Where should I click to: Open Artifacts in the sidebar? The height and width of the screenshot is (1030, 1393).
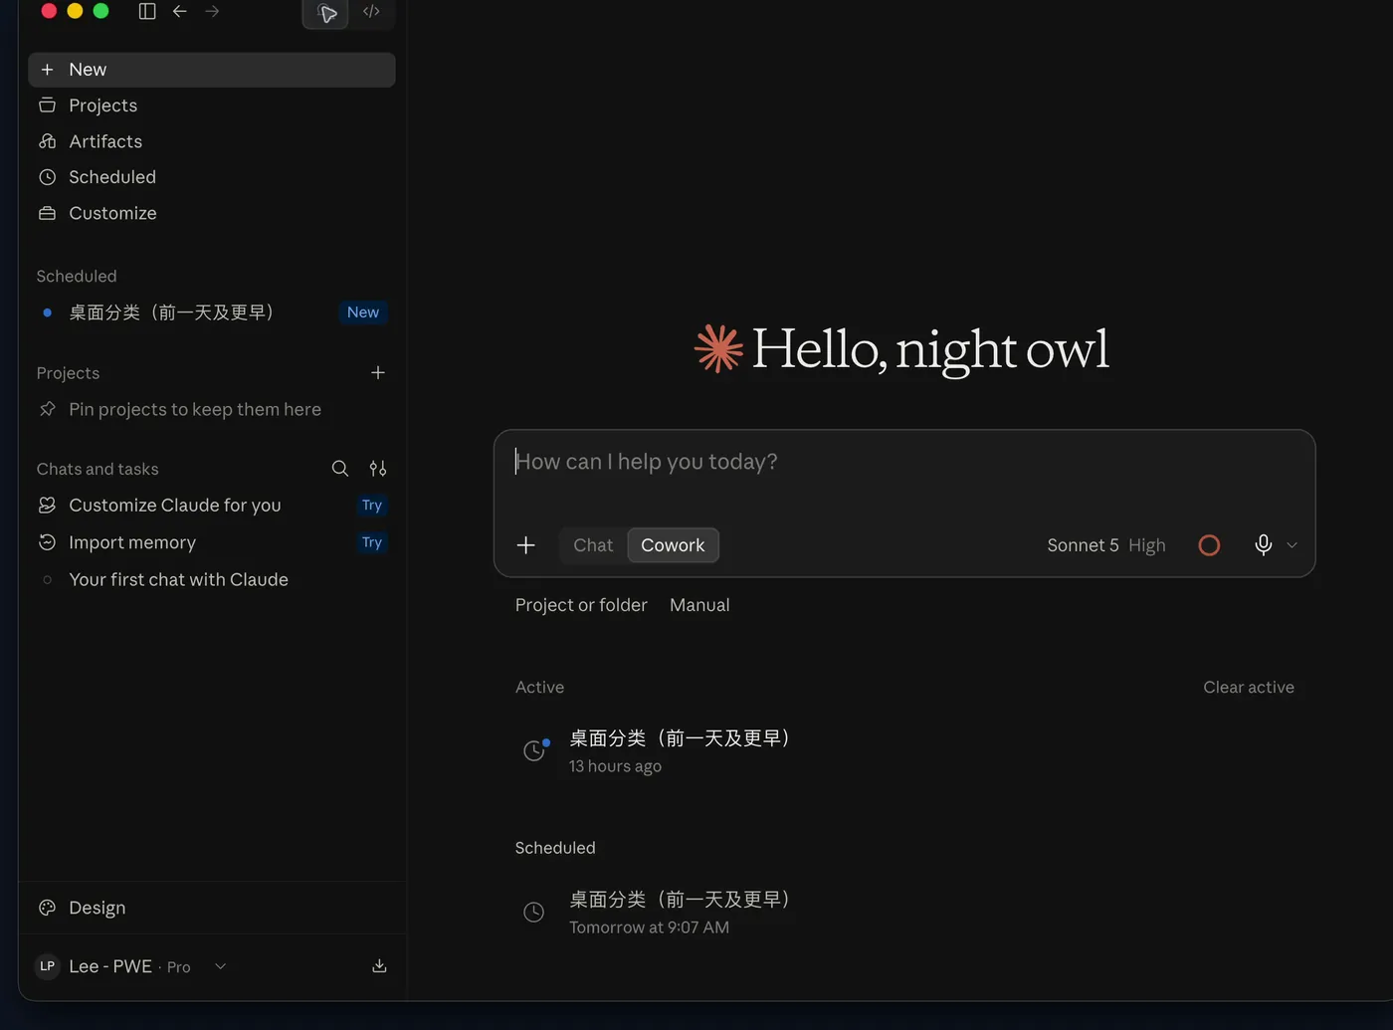click(212, 141)
